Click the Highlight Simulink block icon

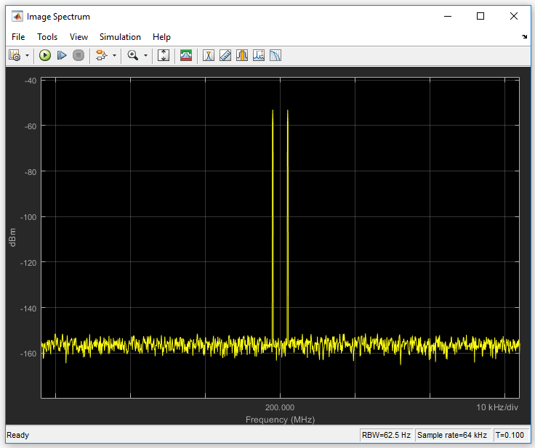101,55
